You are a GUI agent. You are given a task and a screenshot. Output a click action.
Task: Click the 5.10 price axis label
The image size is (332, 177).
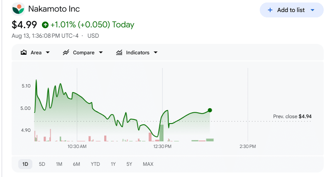(x=26, y=86)
